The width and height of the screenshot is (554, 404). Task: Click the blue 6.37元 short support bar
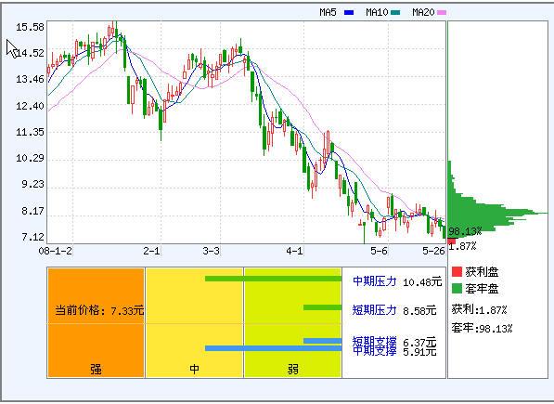322,341
